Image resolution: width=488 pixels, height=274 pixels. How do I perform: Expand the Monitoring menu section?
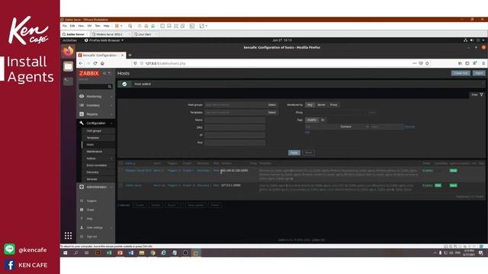tap(96, 97)
